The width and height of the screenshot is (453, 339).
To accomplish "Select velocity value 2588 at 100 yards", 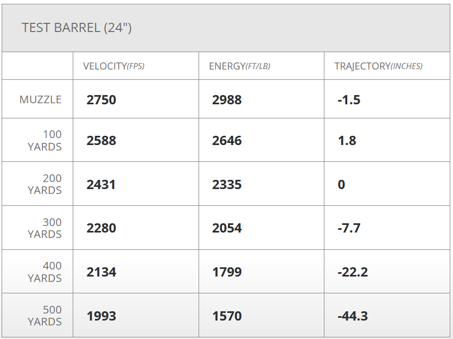I will (101, 141).
